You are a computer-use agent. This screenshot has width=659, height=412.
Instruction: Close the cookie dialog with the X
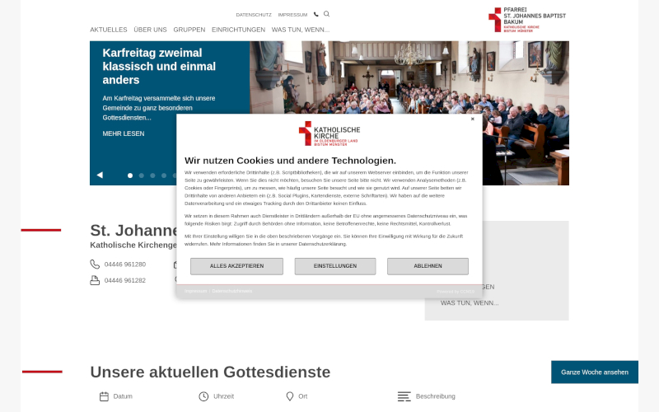tap(473, 119)
